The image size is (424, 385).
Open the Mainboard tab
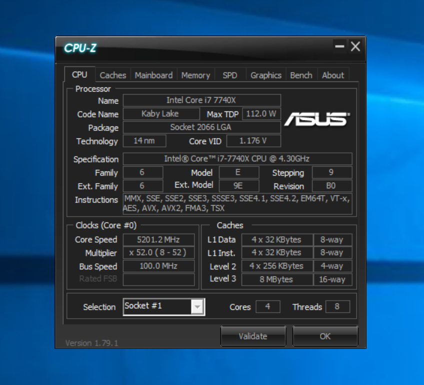coord(153,75)
